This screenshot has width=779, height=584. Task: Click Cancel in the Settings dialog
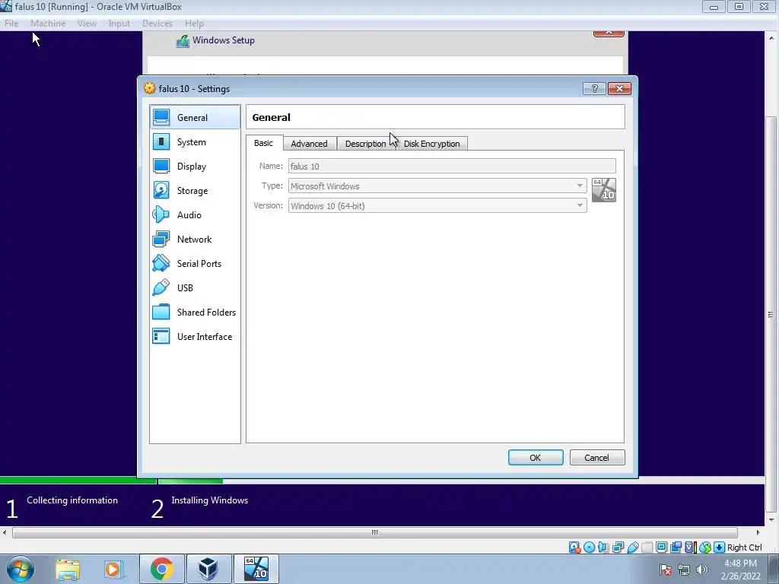(597, 457)
